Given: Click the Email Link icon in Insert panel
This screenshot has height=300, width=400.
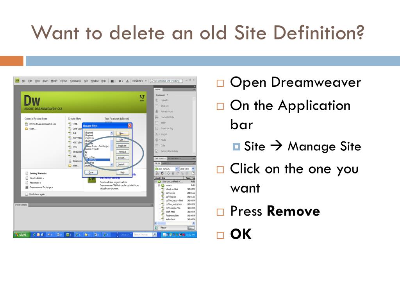Looking at the screenshot, I should point(157,105).
